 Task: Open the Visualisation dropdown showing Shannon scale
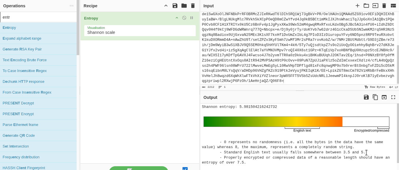140,31
